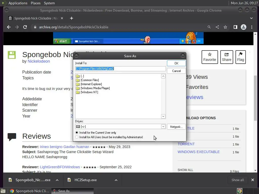The width and height of the screenshot is (259, 194).
Task: Open Chrome three-dot menu
Action: coord(252,27)
